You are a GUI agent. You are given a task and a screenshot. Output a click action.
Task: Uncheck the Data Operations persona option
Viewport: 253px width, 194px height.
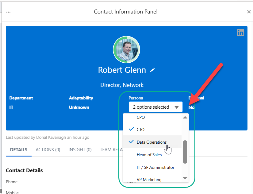(151, 142)
